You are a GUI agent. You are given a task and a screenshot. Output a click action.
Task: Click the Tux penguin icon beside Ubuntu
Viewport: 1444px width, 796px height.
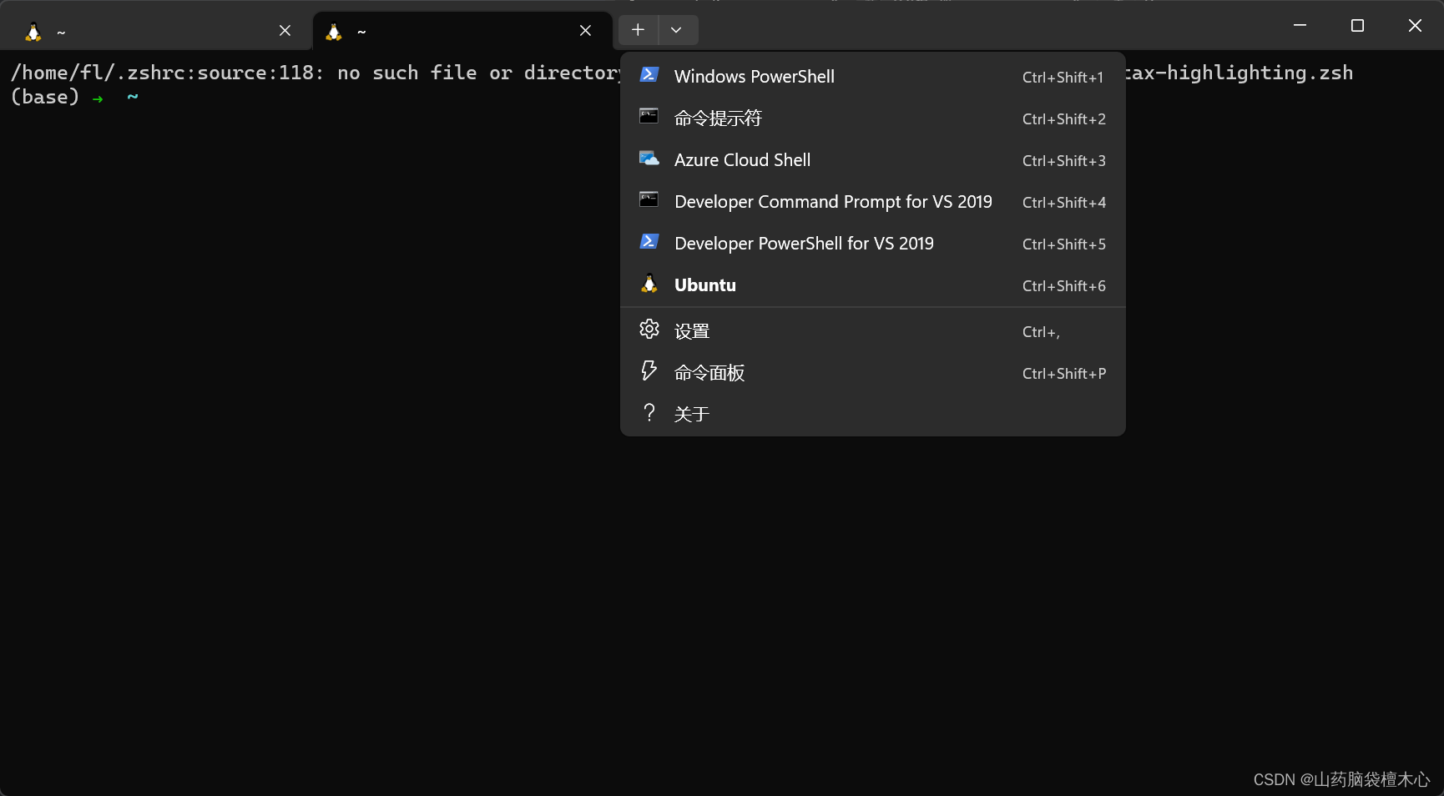coord(649,284)
